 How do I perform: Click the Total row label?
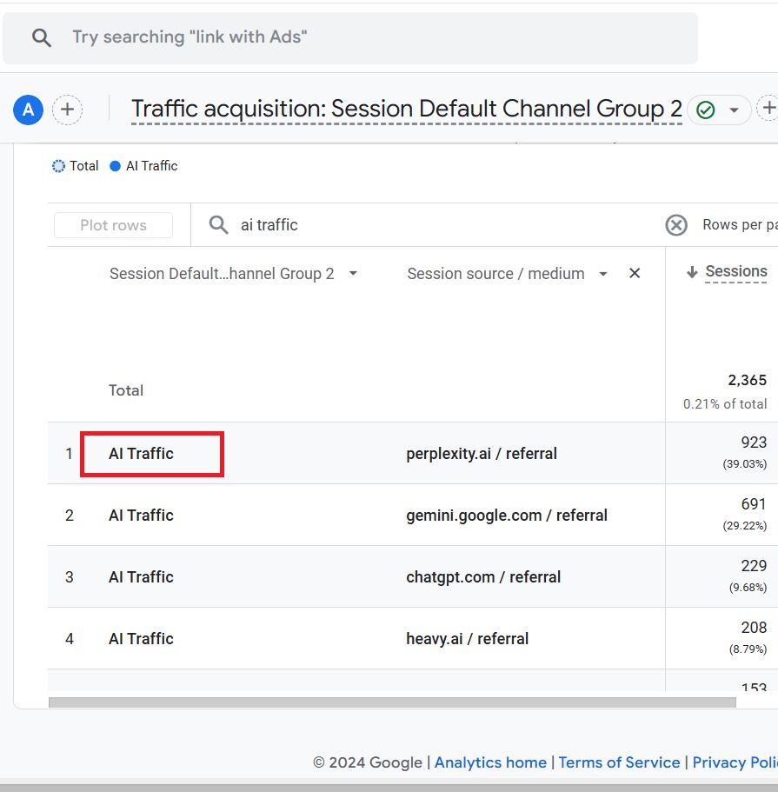[126, 390]
